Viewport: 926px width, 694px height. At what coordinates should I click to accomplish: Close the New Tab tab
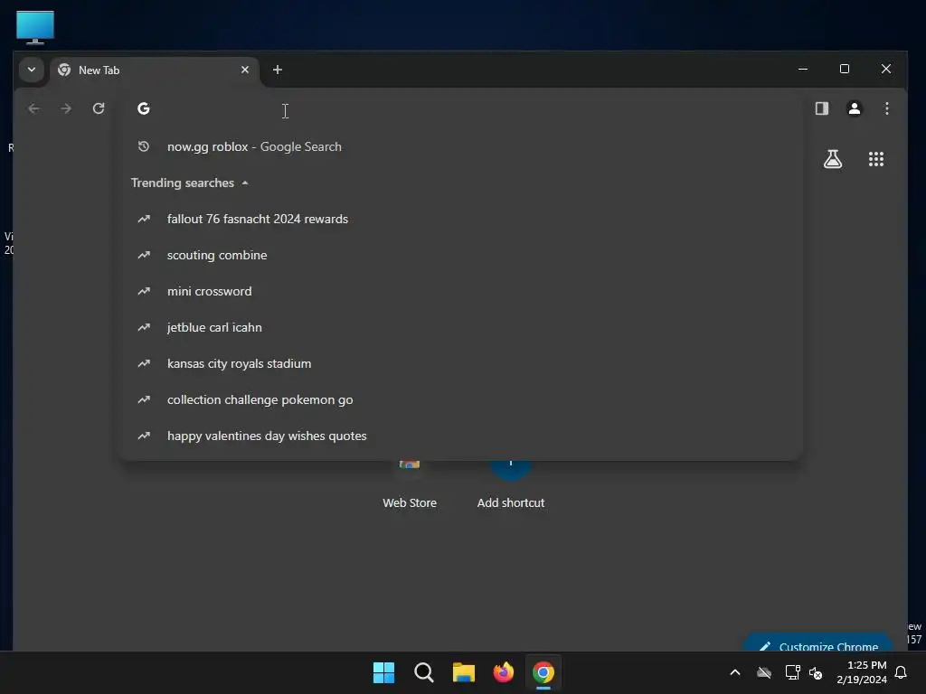[x=244, y=70]
